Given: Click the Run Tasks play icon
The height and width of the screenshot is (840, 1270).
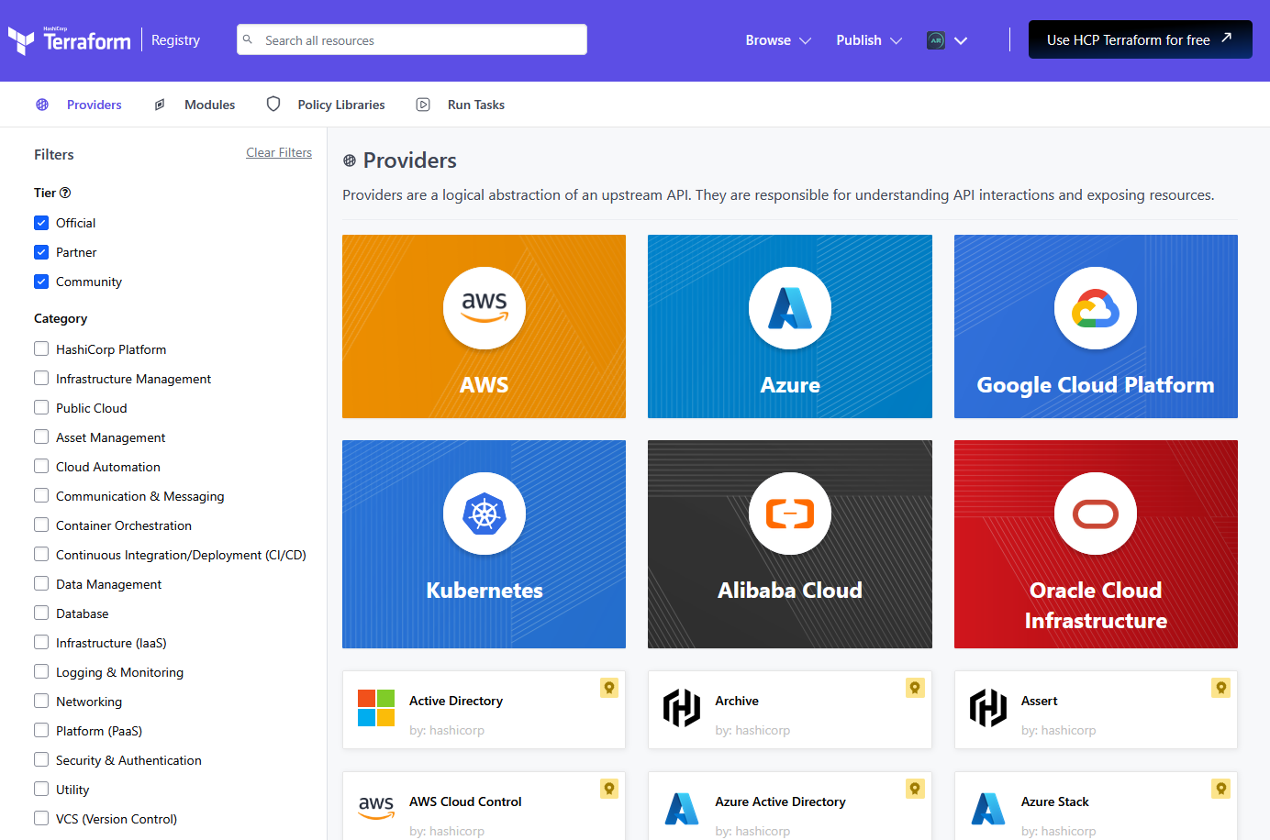Looking at the screenshot, I should [x=423, y=105].
